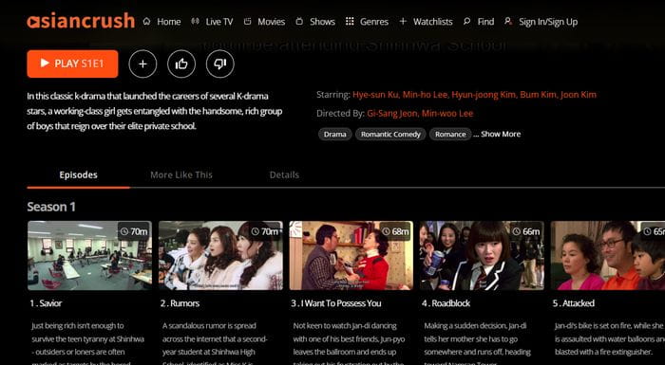Open episode 4 Roadblock thumbnail
Image resolution: width=665 pixels, height=365 pixels.
483,255
